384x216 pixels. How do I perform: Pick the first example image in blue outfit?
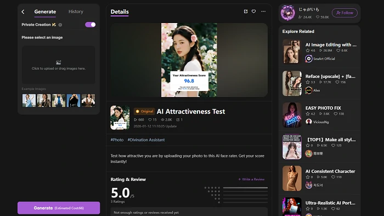click(x=29, y=100)
